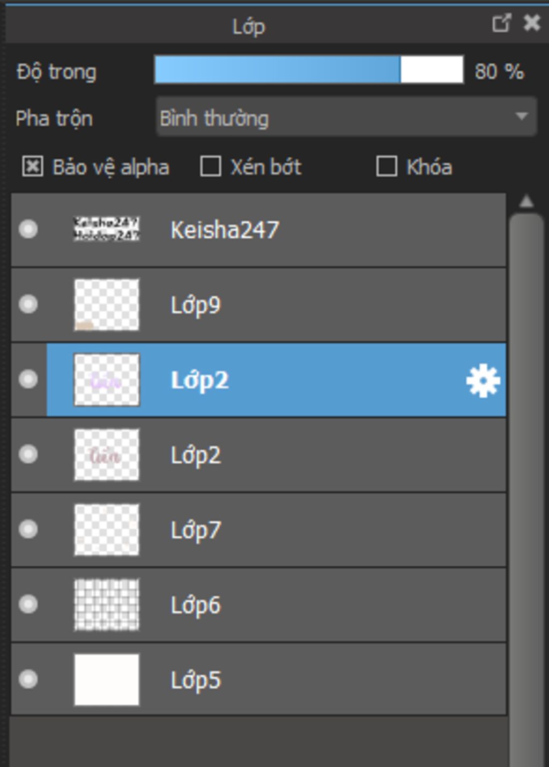The width and height of the screenshot is (549, 767).
Task: Select the Lớp9 layer name
Action: pos(196,306)
